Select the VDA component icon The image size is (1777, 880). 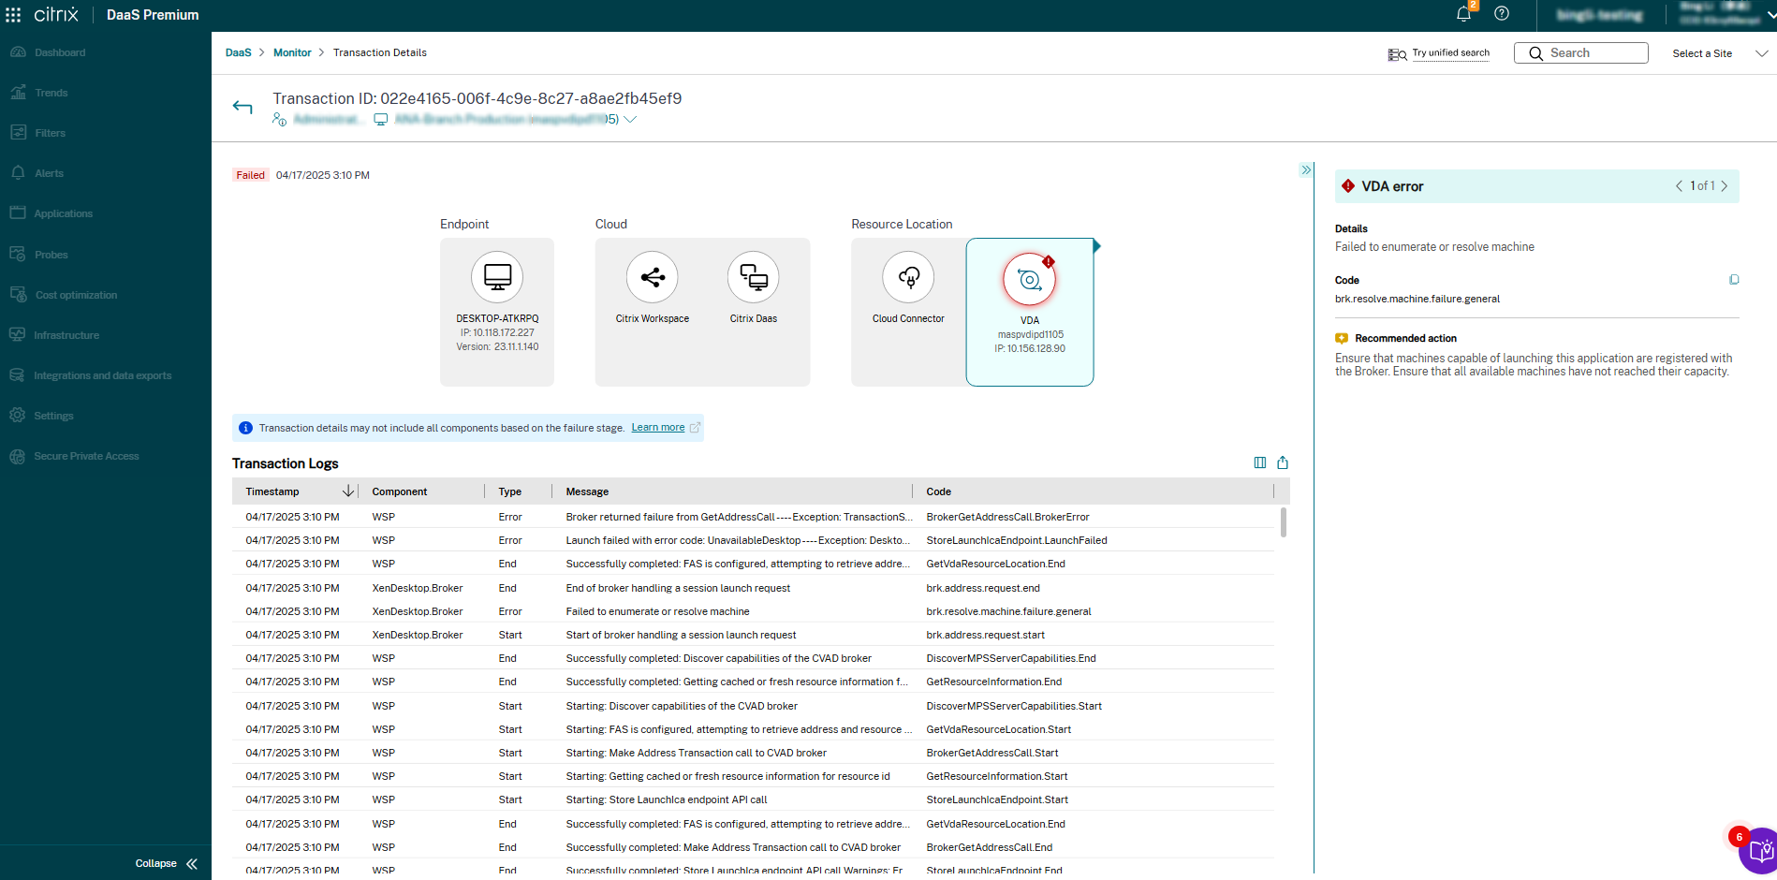1029,279
